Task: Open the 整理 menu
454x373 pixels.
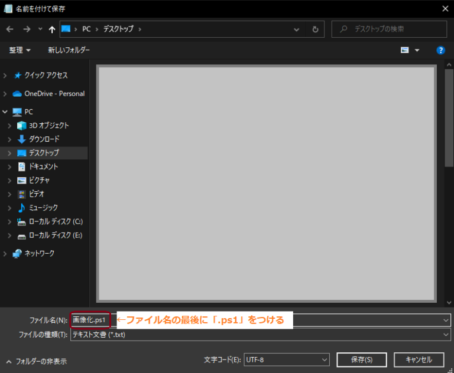Action: (20, 50)
